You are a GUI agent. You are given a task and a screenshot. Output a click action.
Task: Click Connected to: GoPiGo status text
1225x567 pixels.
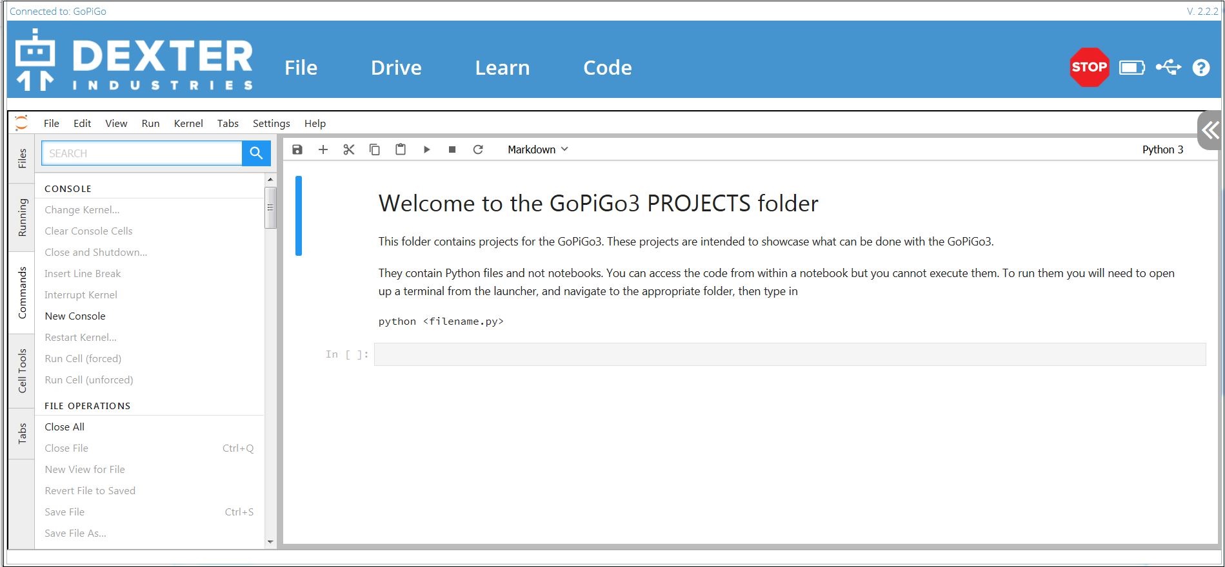[58, 11]
